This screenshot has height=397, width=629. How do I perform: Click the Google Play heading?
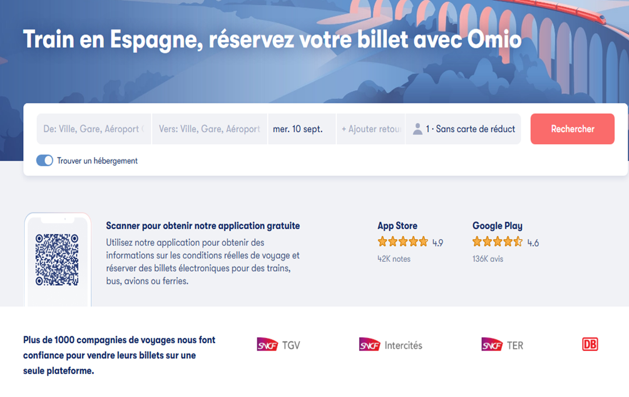coord(498,225)
